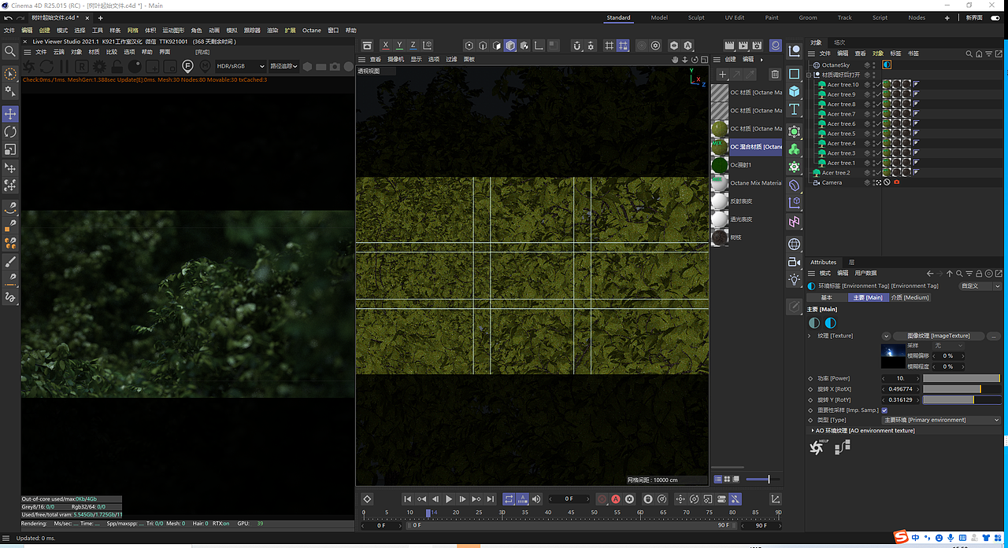
Task: Click the Cube primitive icon
Action: pos(795,91)
